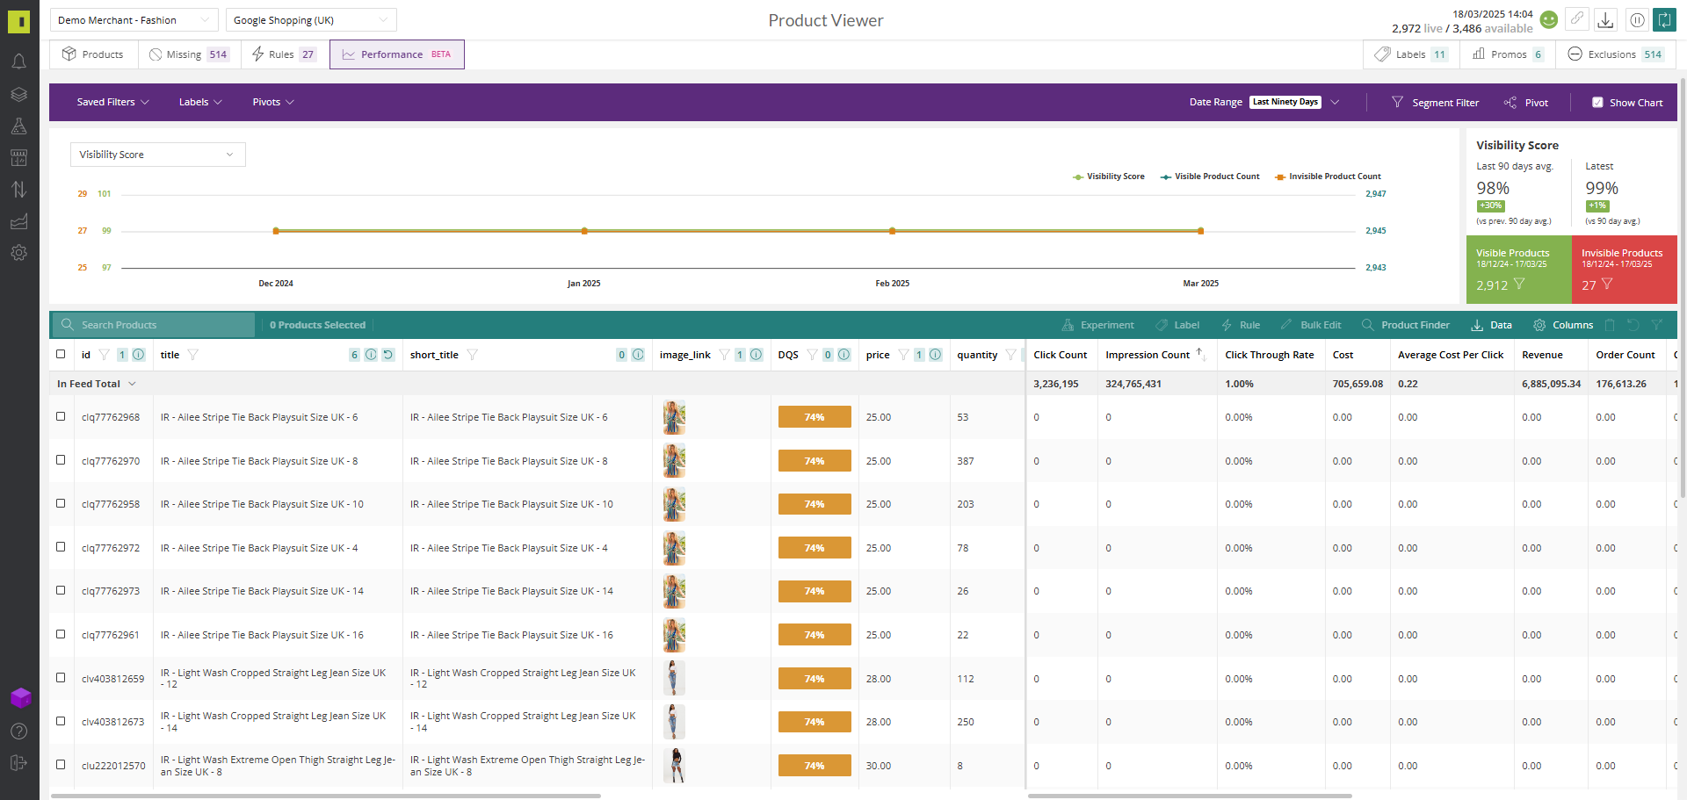
Task: Open the Google Shopping (UK) channel dropdown
Action: (310, 20)
